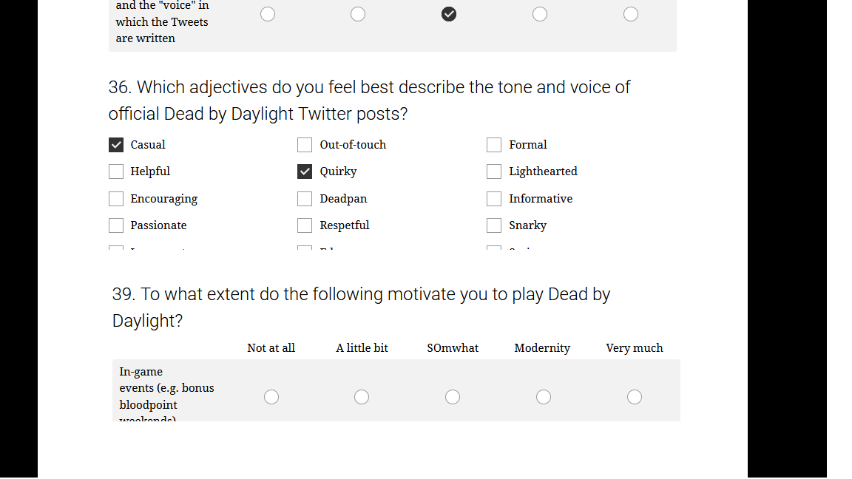
Task: Check the Encouraging option
Action: 115,199
